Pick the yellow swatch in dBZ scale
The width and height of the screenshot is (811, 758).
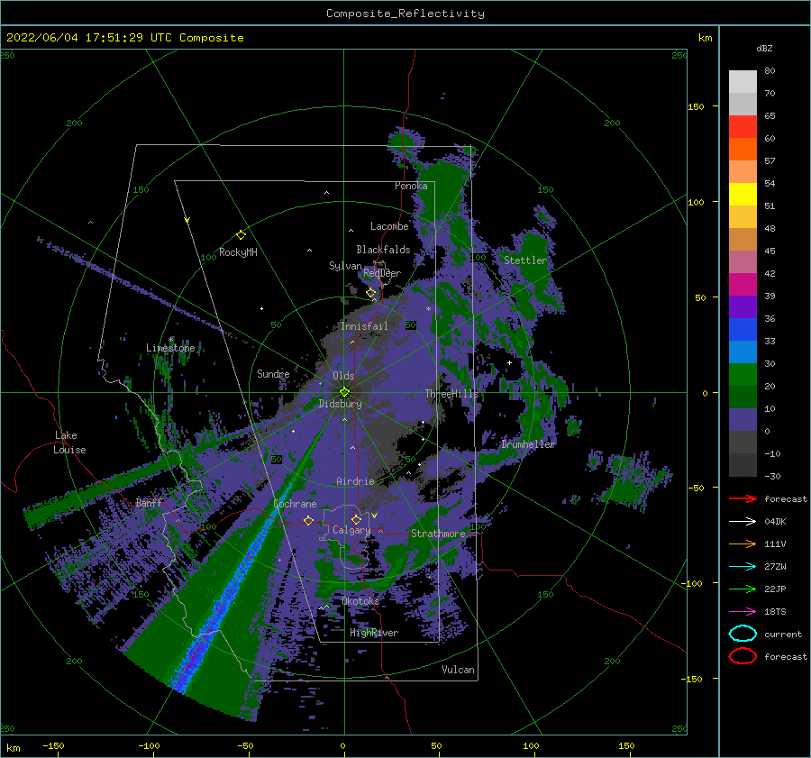click(743, 195)
